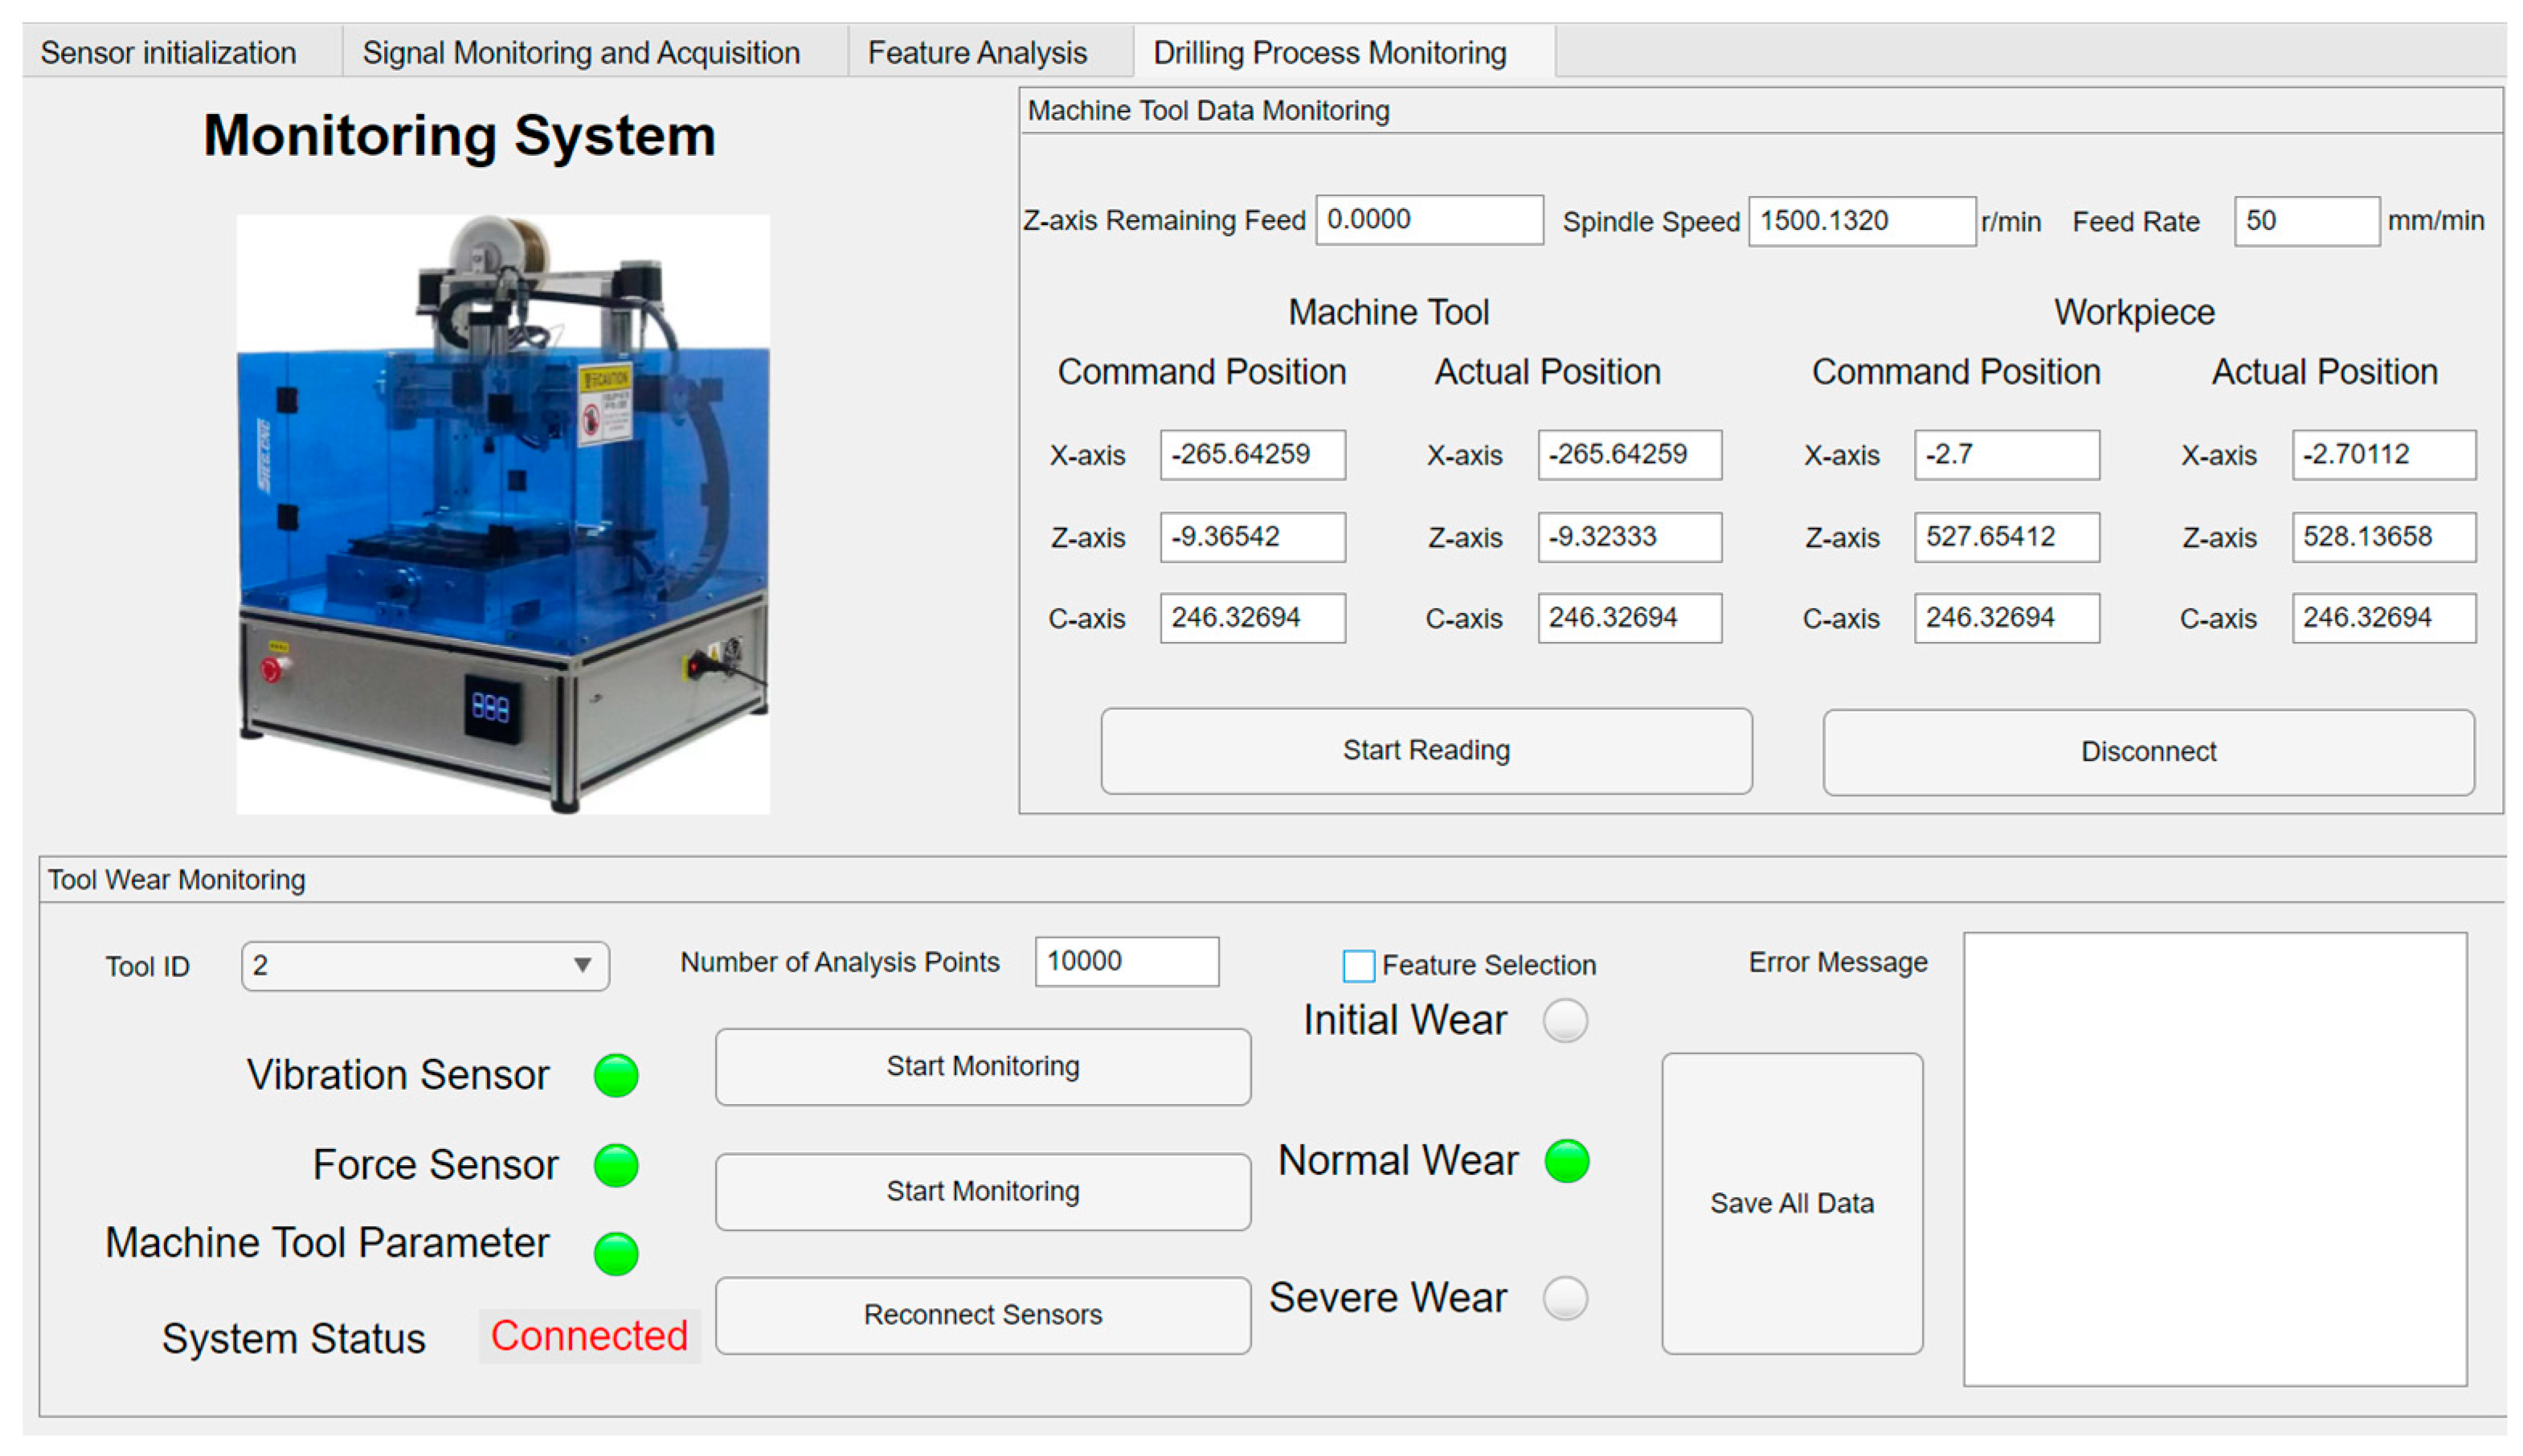Open the Tool ID dropdown list
The width and height of the screenshot is (2523, 1456).
coord(424,965)
